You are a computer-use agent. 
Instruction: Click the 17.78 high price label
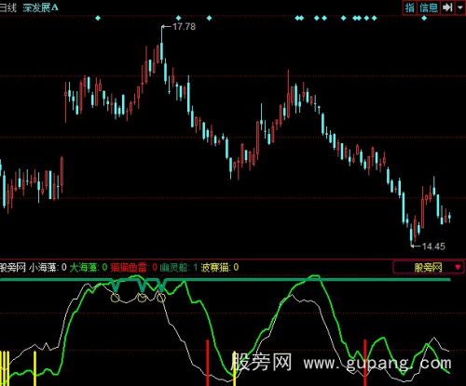click(x=184, y=27)
